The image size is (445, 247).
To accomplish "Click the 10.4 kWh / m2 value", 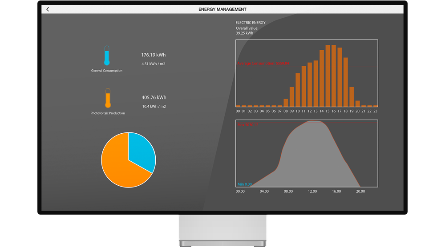I will click(154, 107).
